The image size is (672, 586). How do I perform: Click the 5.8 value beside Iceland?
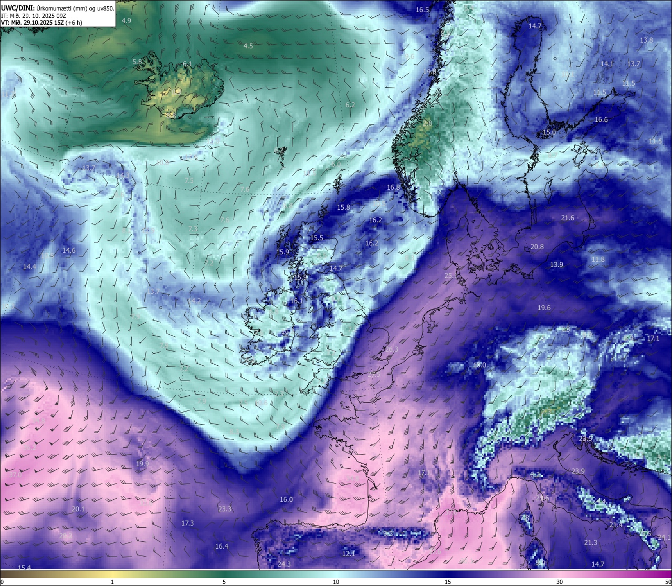coord(137,62)
